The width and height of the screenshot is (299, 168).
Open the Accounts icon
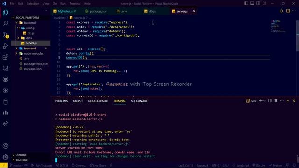(x=6, y=146)
